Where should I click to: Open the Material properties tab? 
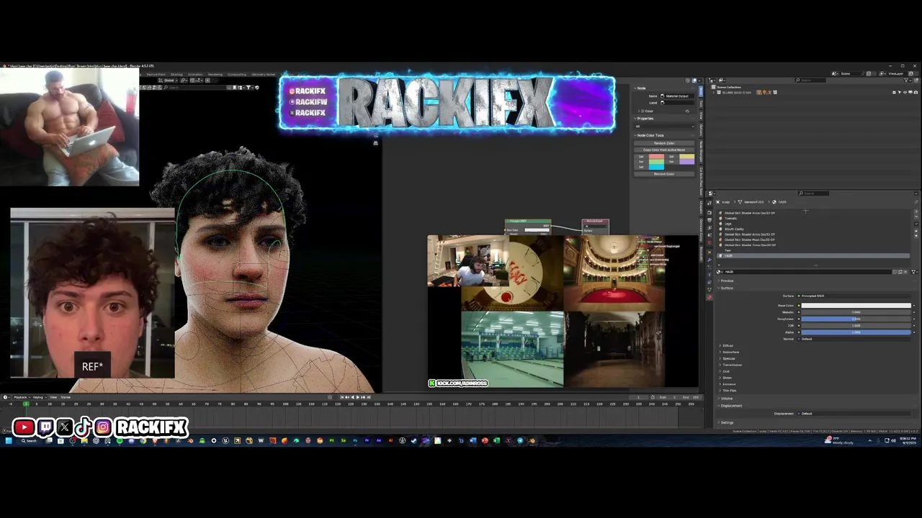(710, 297)
